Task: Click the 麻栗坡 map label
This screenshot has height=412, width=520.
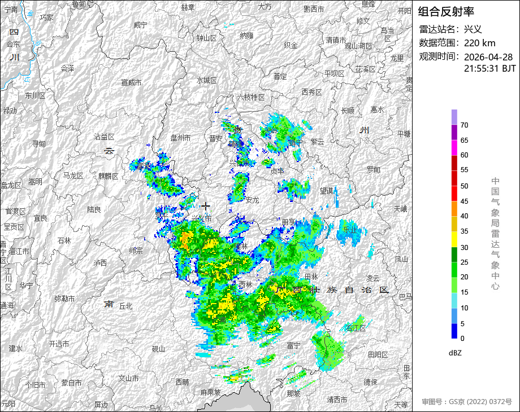Action: [x=211, y=392]
